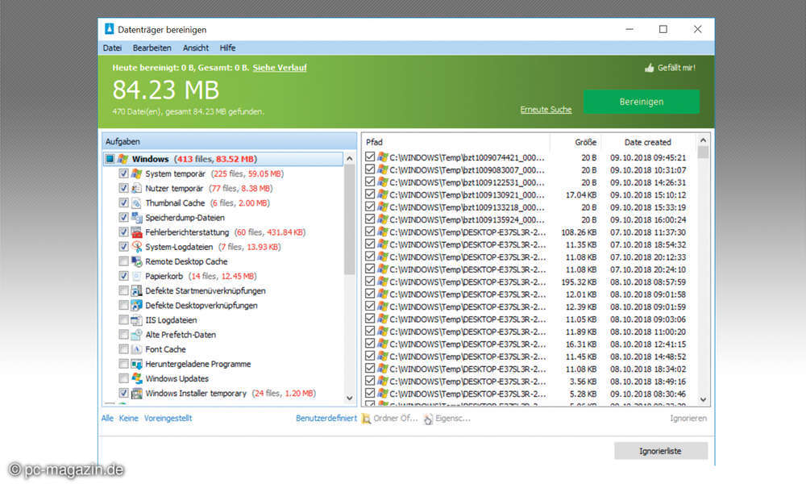Uncheck the Nutzer temporär checkbox
This screenshot has height=484, width=806.
tap(123, 189)
